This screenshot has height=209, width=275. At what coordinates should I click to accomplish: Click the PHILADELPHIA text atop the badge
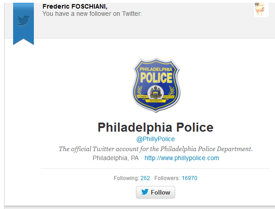pos(155,68)
